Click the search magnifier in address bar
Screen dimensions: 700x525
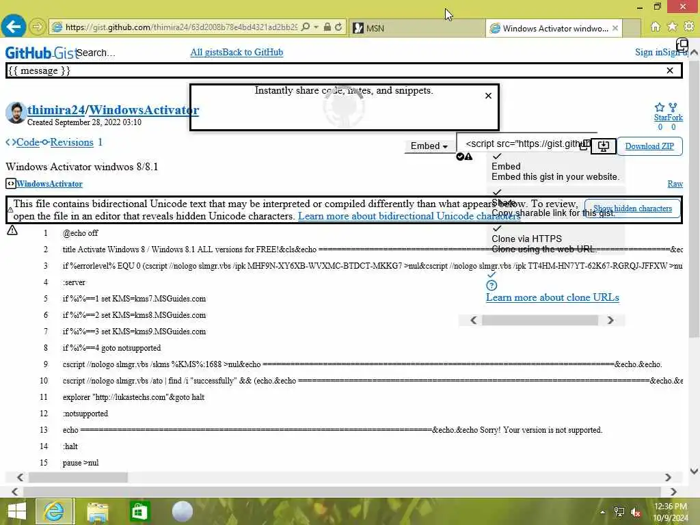[306, 27]
